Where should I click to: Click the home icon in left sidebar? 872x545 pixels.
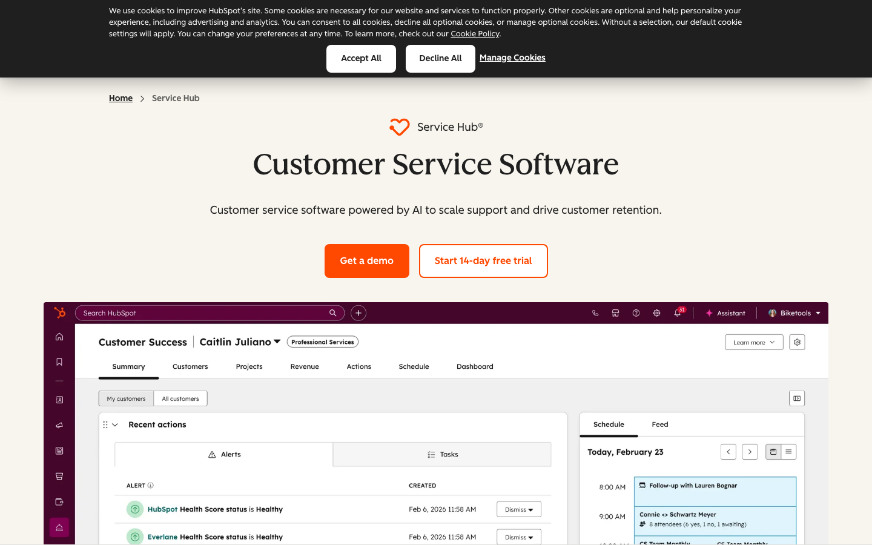[x=59, y=337]
